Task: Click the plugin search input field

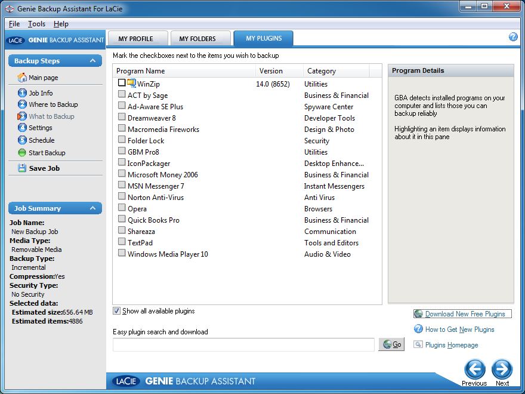Action: [243, 344]
